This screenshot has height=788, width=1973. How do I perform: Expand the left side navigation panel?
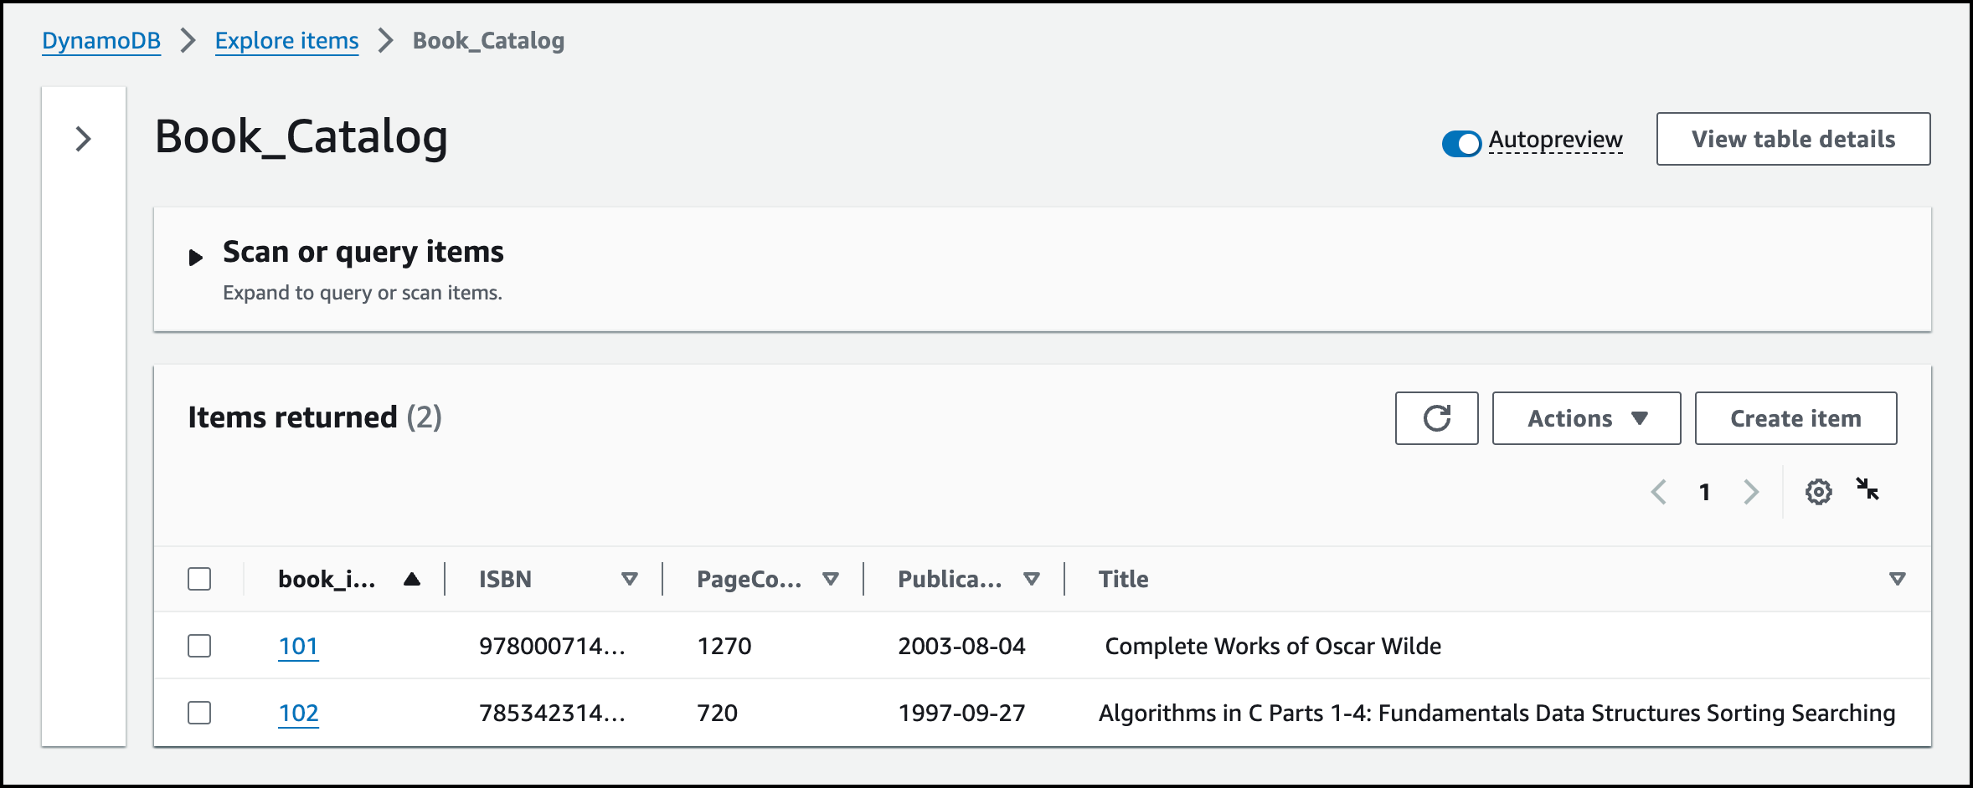[x=83, y=139]
